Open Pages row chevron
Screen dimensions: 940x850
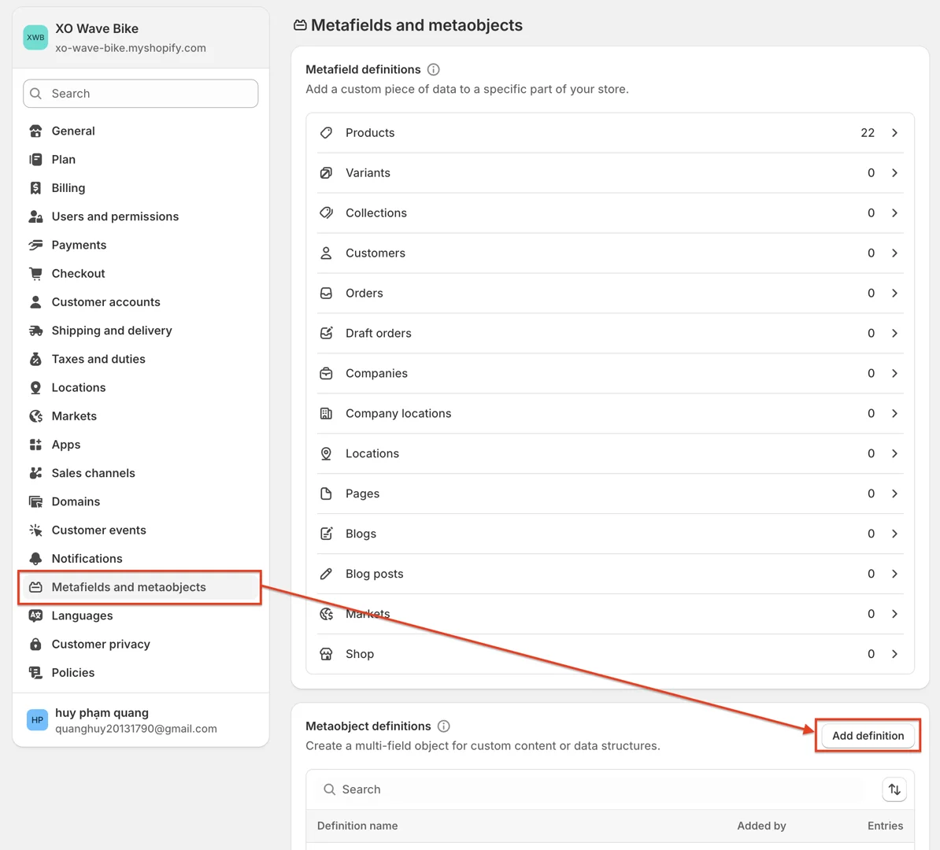tap(894, 494)
